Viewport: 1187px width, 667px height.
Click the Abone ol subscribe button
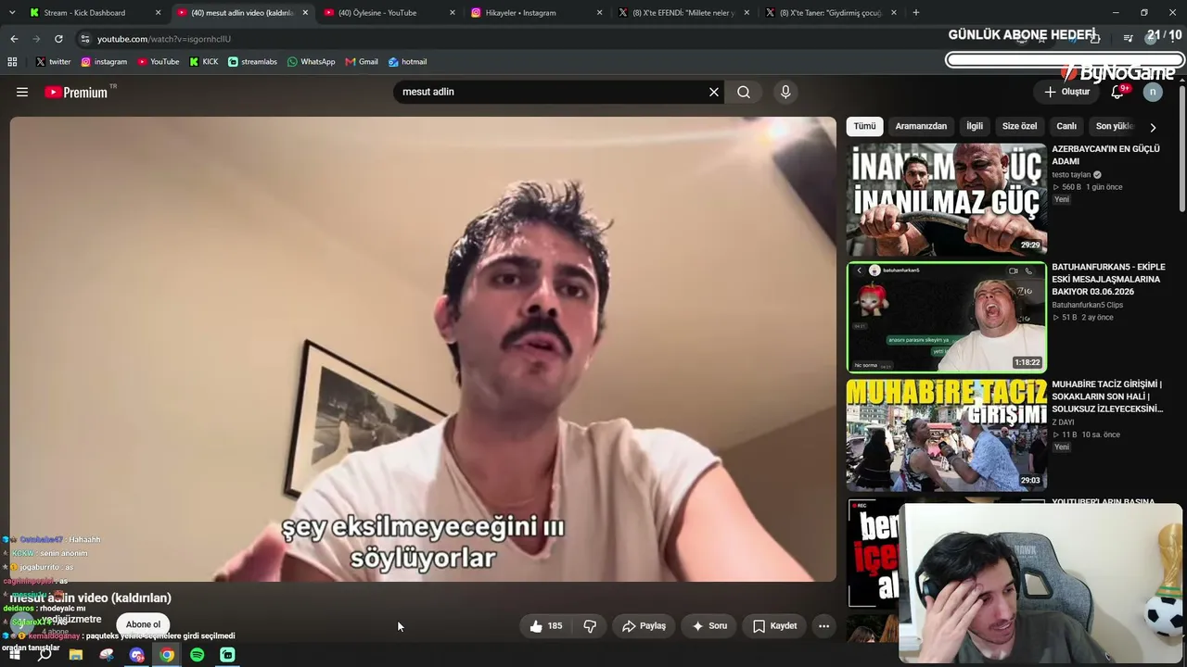[x=143, y=624]
